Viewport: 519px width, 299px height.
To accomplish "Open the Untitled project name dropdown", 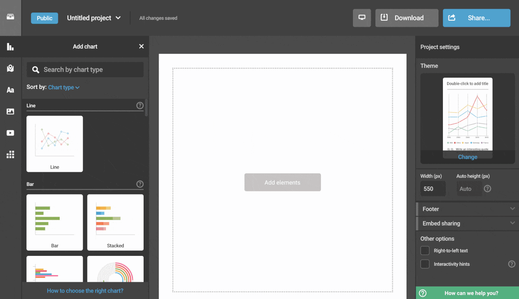I will point(94,18).
